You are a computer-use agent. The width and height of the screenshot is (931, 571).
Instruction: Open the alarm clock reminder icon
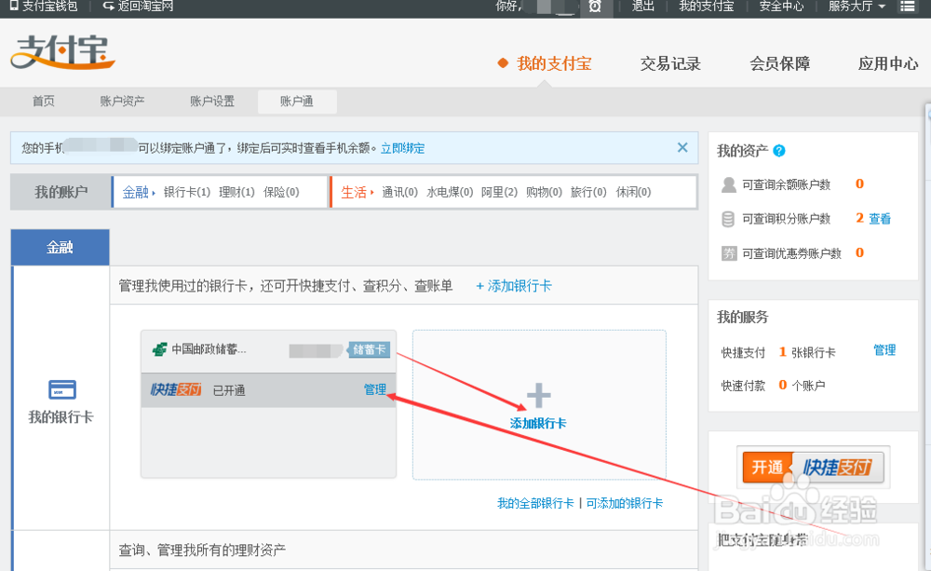(595, 7)
